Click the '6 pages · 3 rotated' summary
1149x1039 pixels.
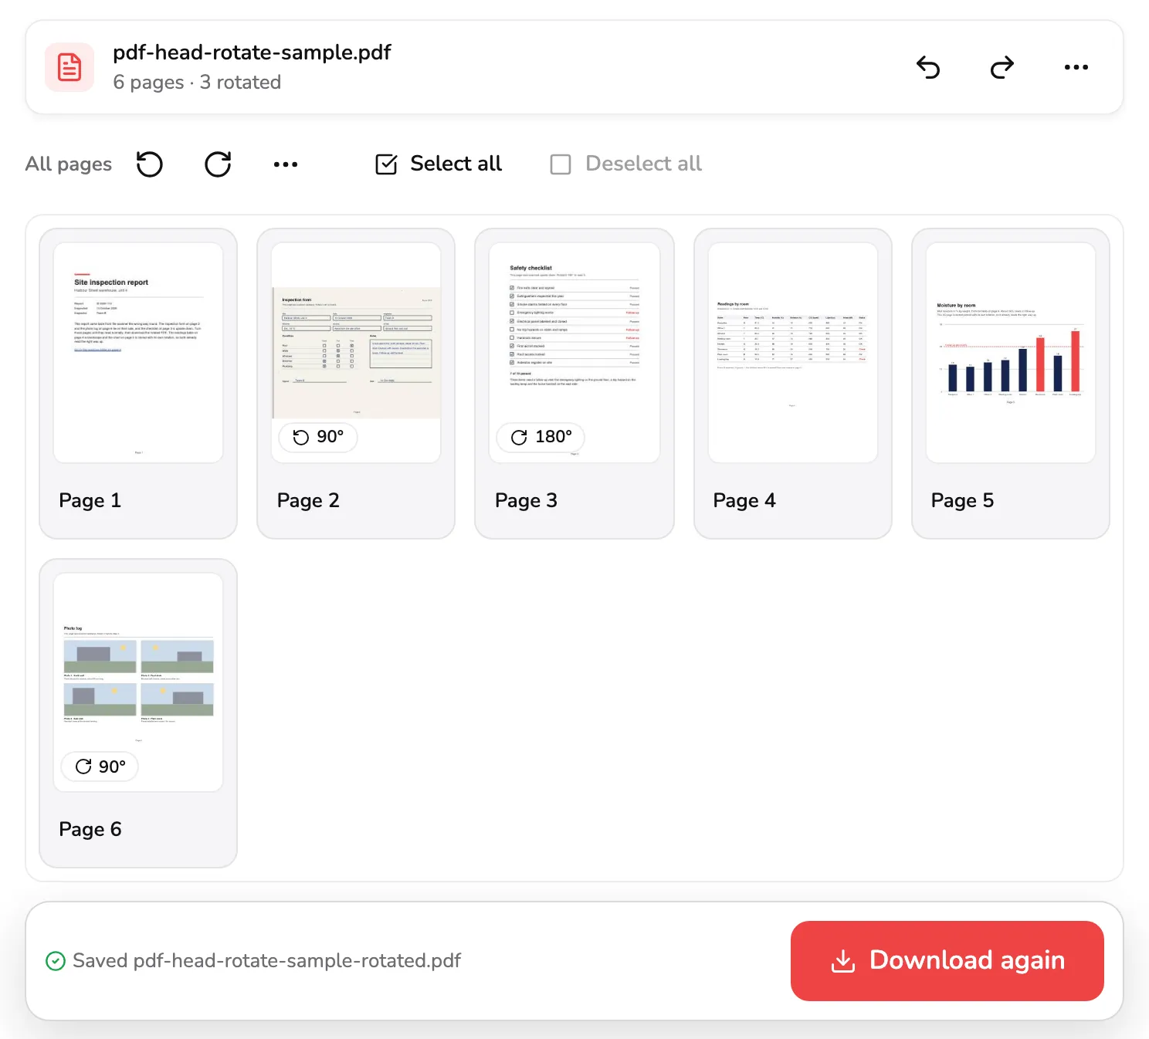pyautogui.click(x=197, y=83)
